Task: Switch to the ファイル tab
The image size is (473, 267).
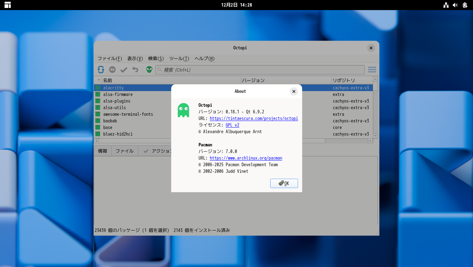Action: click(125, 151)
